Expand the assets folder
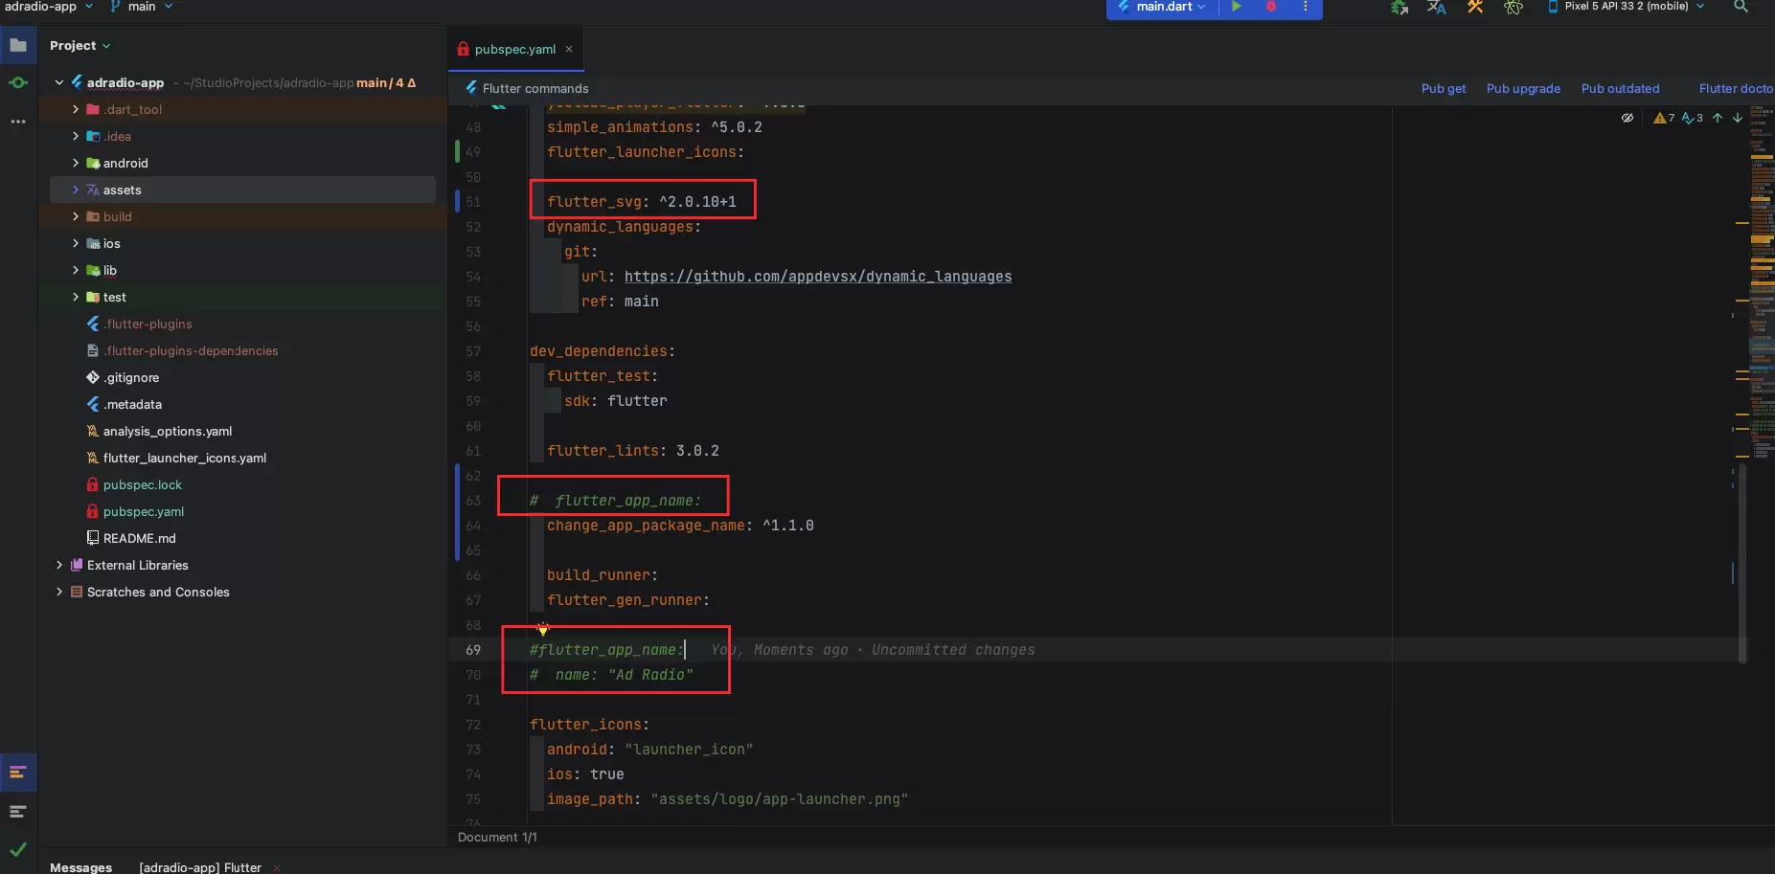Image resolution: width=1775 pixels, height=874 pixels. [x=76, y=190]
